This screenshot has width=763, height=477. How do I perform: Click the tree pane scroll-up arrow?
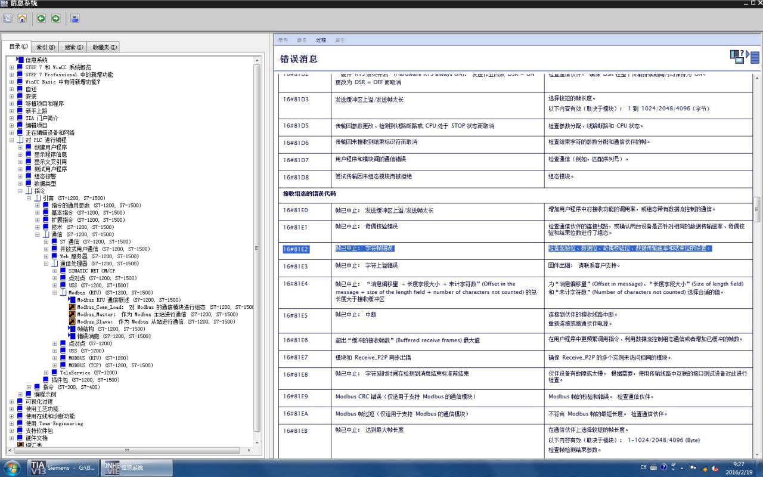click(258, 60)
